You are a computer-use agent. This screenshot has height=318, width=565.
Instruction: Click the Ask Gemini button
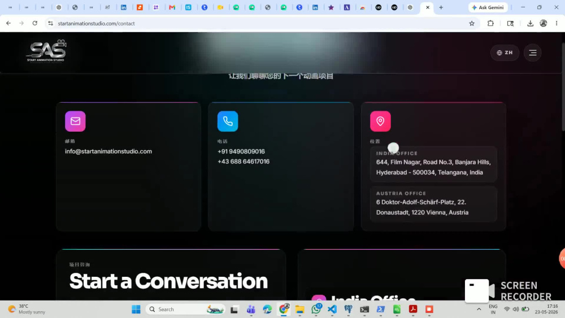click(488, 7)
